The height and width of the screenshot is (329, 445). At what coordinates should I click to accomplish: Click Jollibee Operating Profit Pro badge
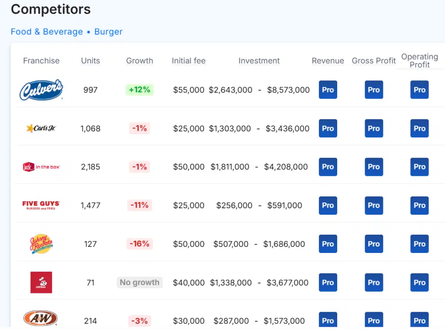tap(419, 282)
